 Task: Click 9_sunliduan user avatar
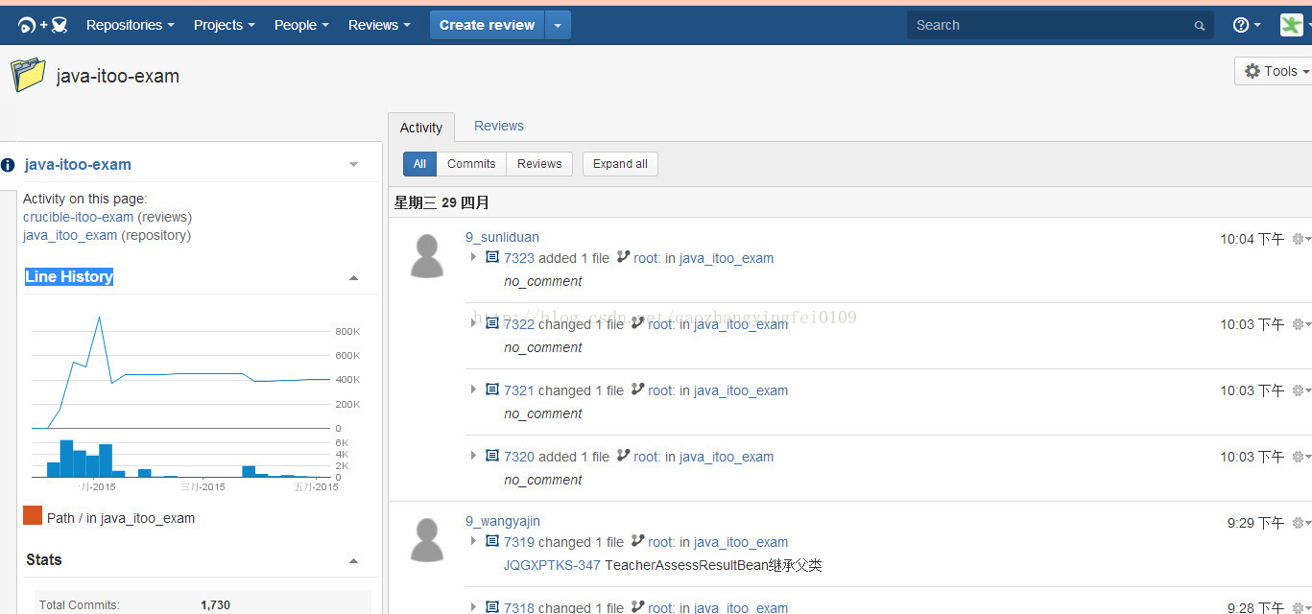click(427, 255)
